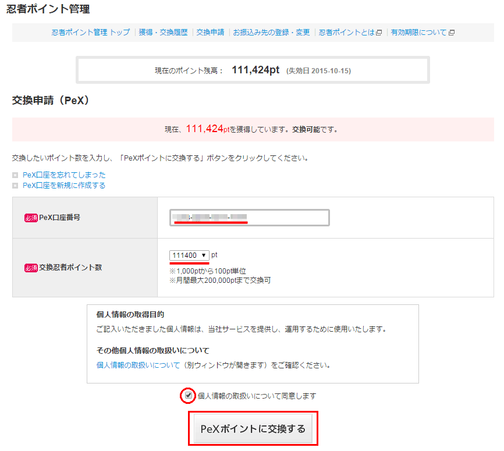Open 有効期限について external link
This screenshot has width=504, height=451.
418,33
